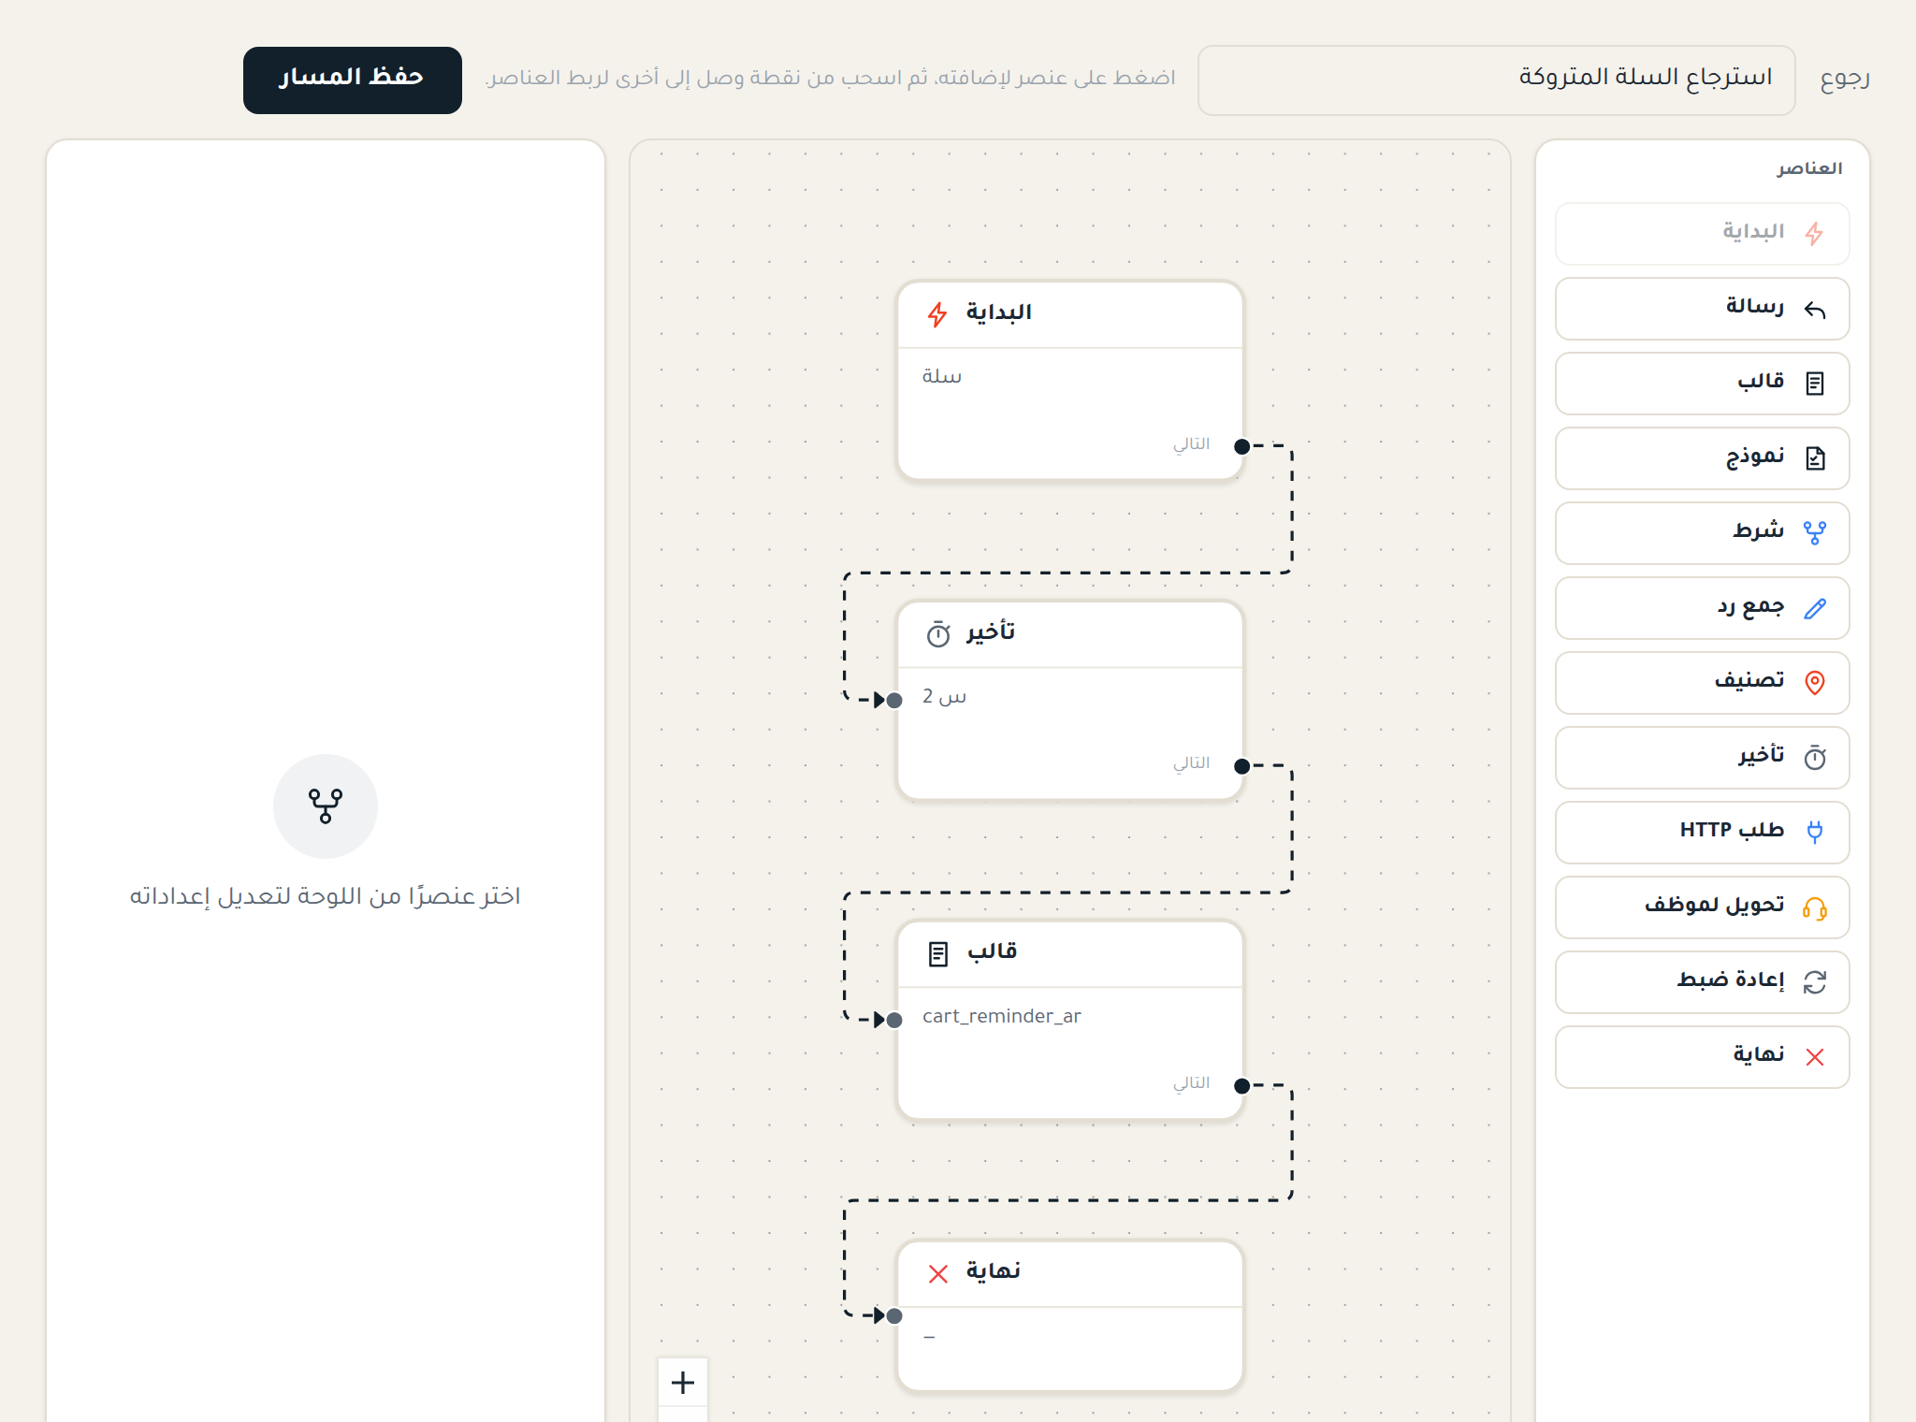Click the التالي label on قالب node

pos(1192,1082)
